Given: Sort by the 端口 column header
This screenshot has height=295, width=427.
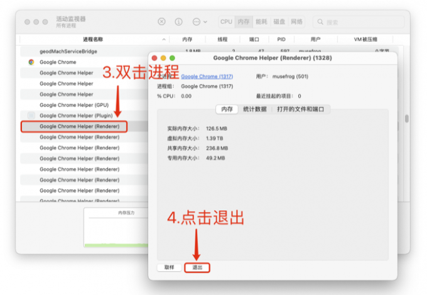Looking at the screenshot, I should [254, 39].
